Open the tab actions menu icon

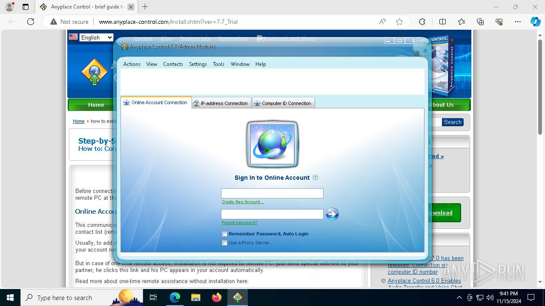(x=26, y=7)
